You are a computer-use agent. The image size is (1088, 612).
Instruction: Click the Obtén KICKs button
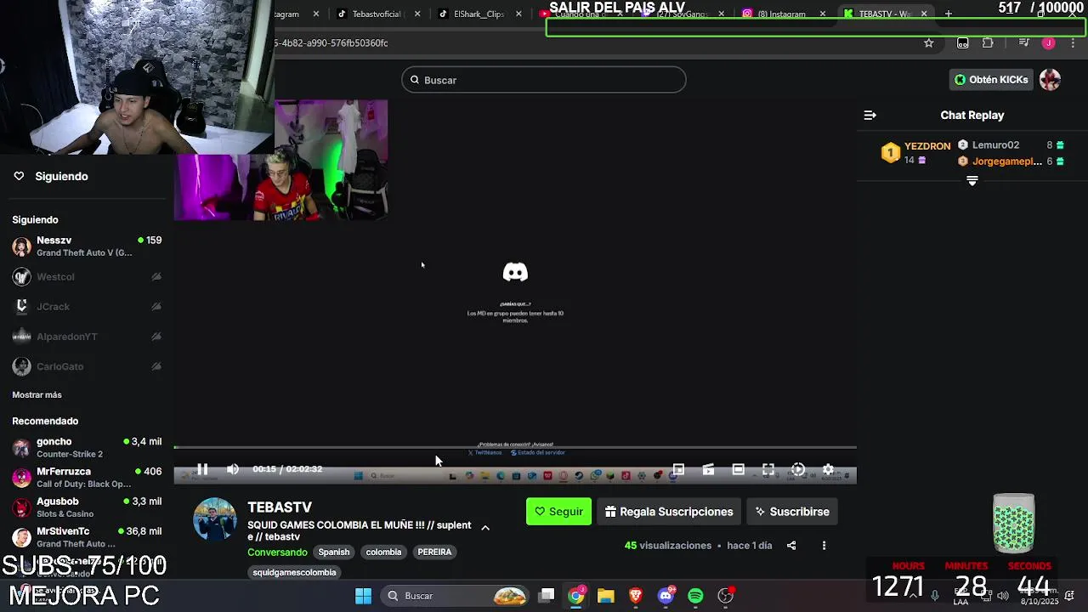[991, 80]
